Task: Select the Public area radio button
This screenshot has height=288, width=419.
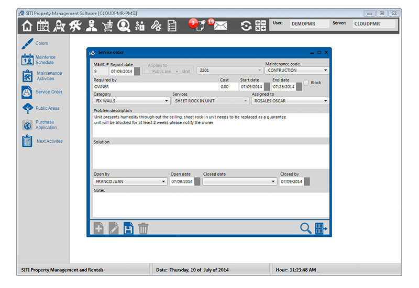Action: coord(148,71)
